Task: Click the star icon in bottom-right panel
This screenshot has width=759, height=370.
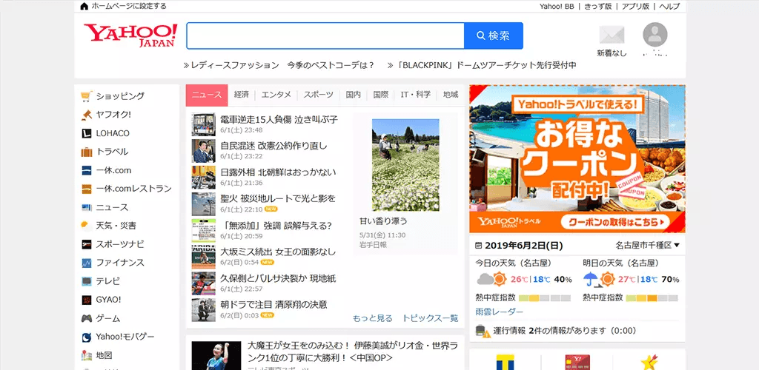Action: coord(649,363)
